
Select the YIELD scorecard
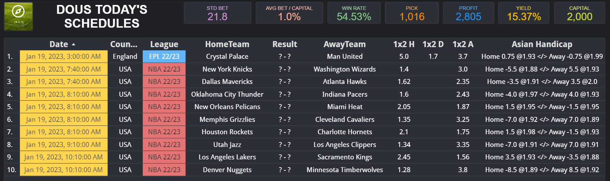point(523,13)
